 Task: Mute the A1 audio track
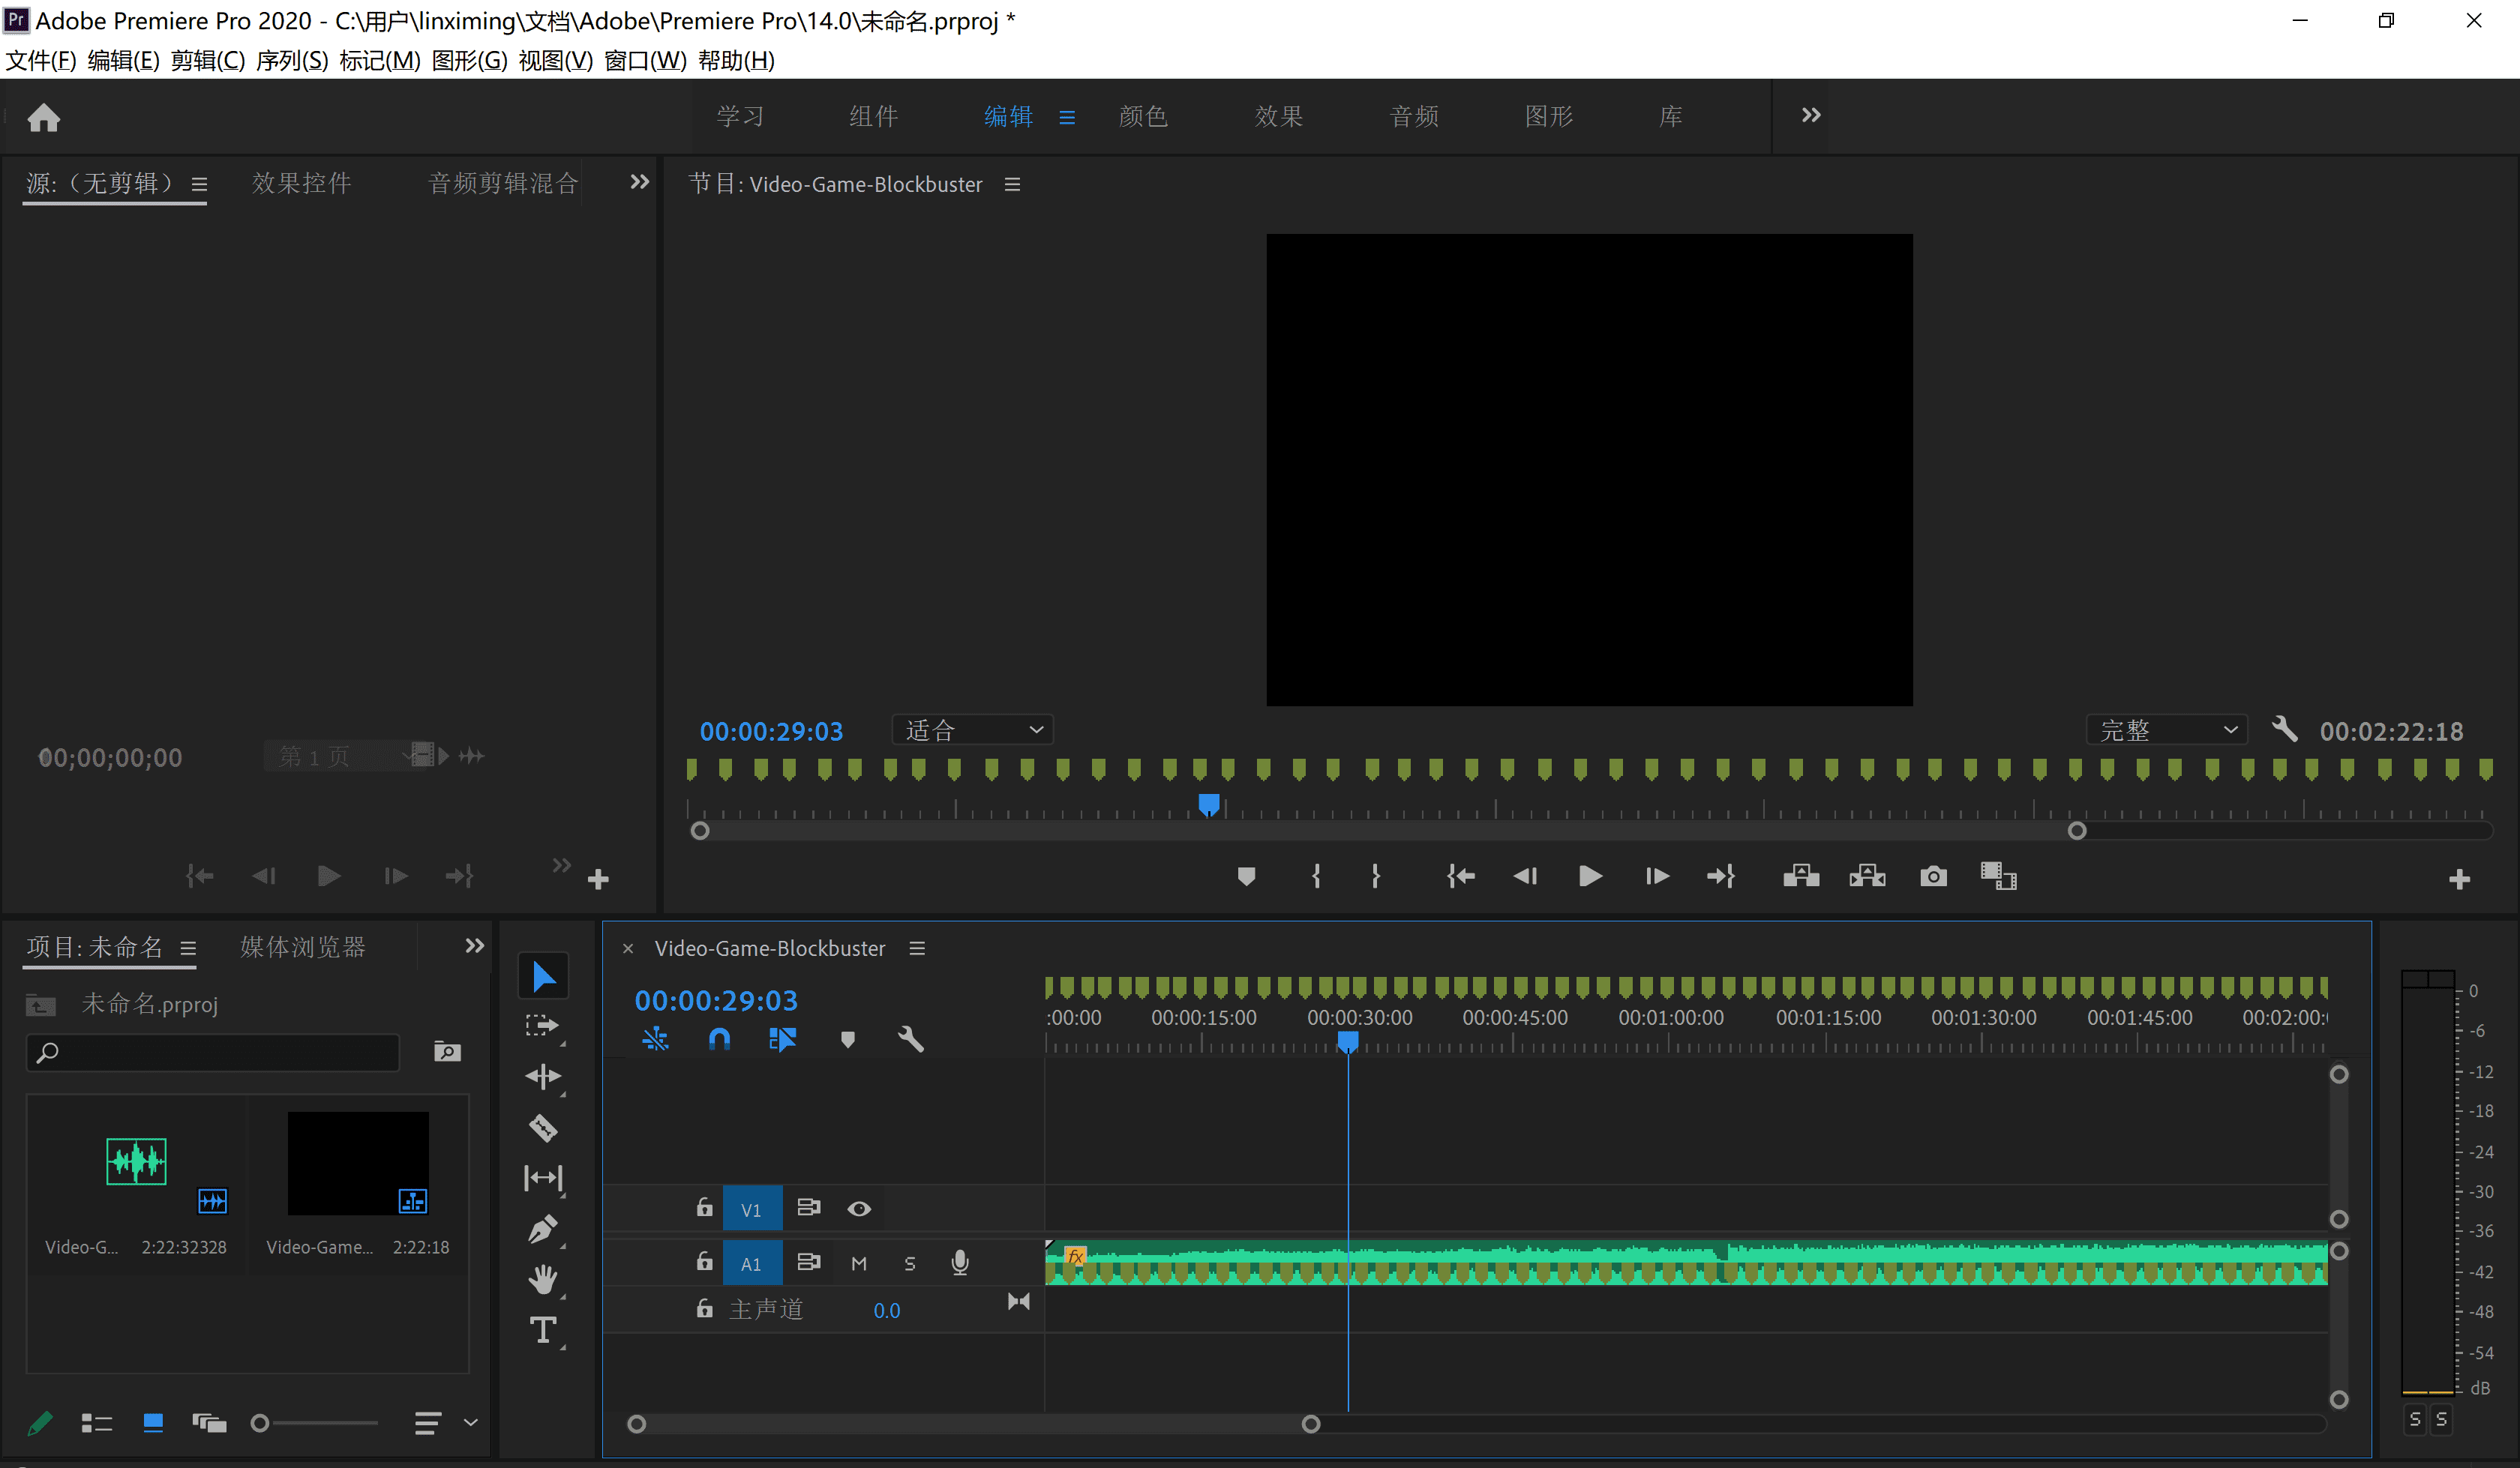(859, 1263)
